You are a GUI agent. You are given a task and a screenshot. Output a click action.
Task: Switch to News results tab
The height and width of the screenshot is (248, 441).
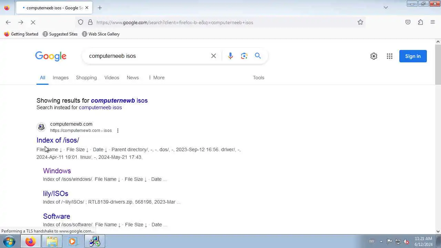tap(133, 77)
